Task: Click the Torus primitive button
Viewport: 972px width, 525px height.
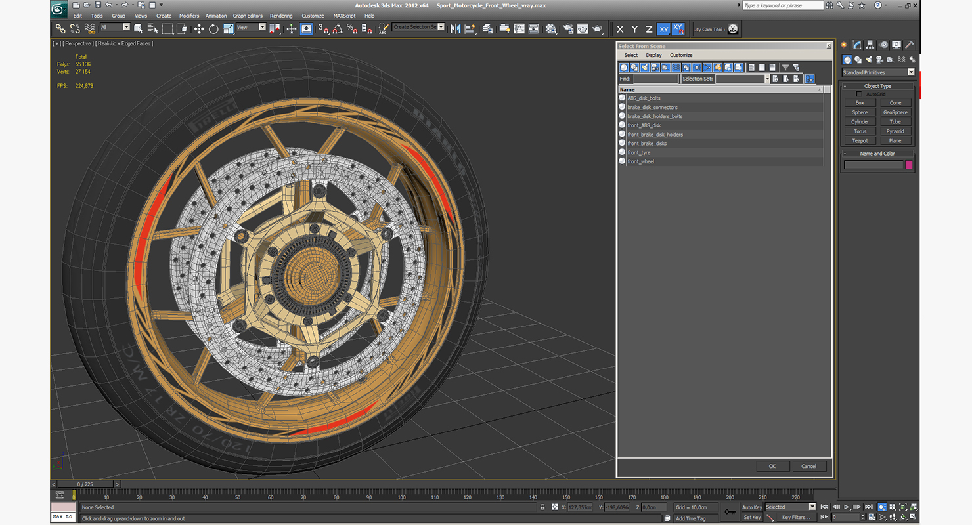Action: coord(860,131)
